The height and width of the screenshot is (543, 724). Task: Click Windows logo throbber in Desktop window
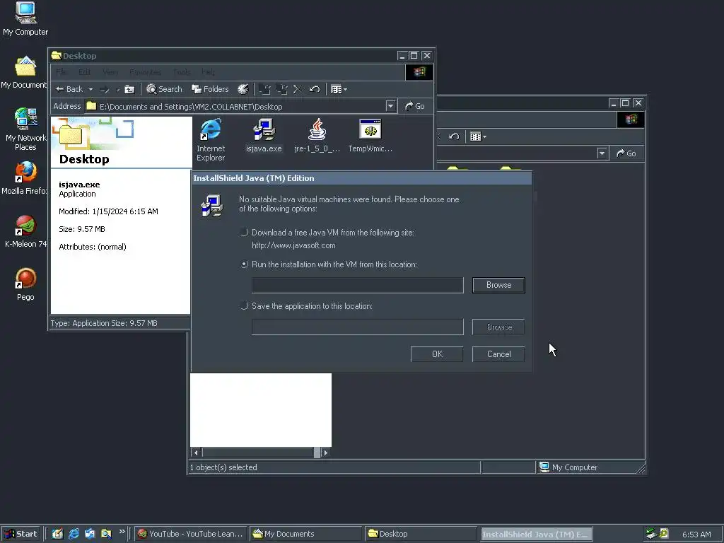click(419, 72)
